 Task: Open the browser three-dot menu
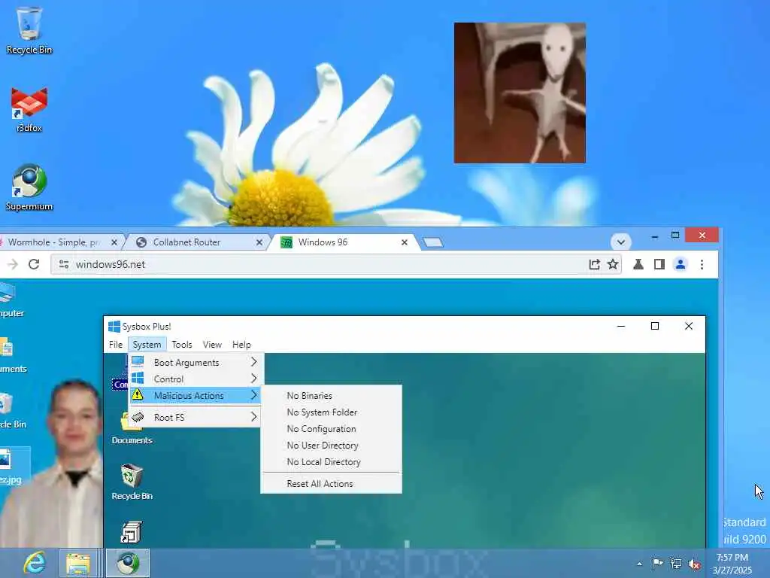click(702, 264)
